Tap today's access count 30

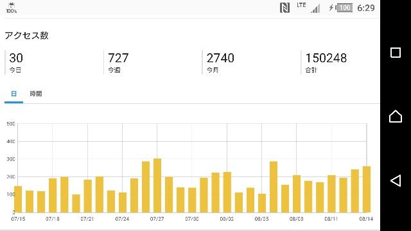pyautogui.click(x=16, y=58)
